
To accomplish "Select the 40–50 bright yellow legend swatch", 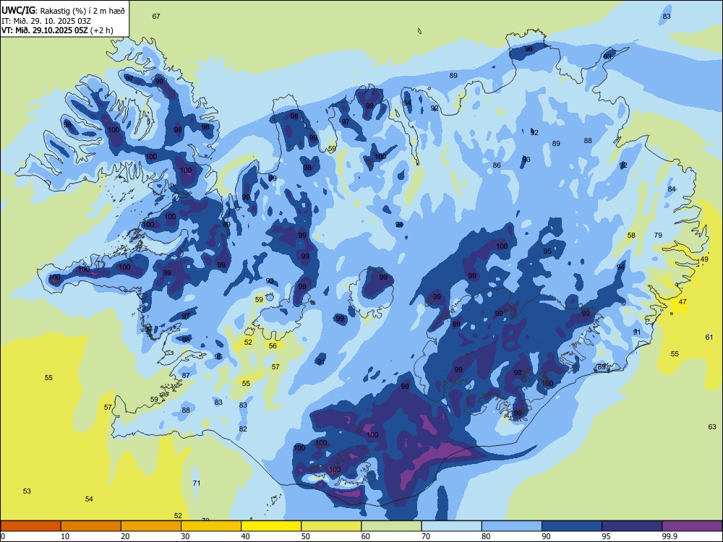I will coord(271,526).
